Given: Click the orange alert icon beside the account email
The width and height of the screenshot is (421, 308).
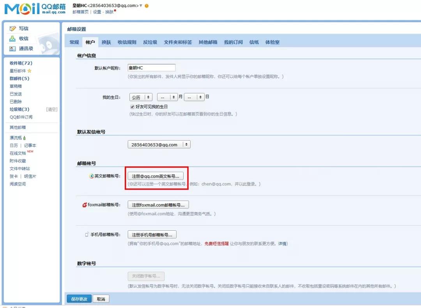Looking at the screenshot, I should click(147, 6).
